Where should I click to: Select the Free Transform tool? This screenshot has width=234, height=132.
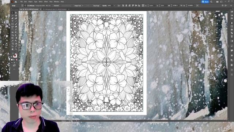[16, 32]
